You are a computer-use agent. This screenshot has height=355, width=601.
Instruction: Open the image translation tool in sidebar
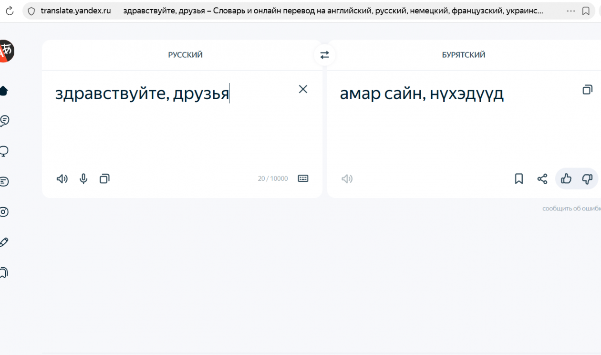[x=5, y=211]
